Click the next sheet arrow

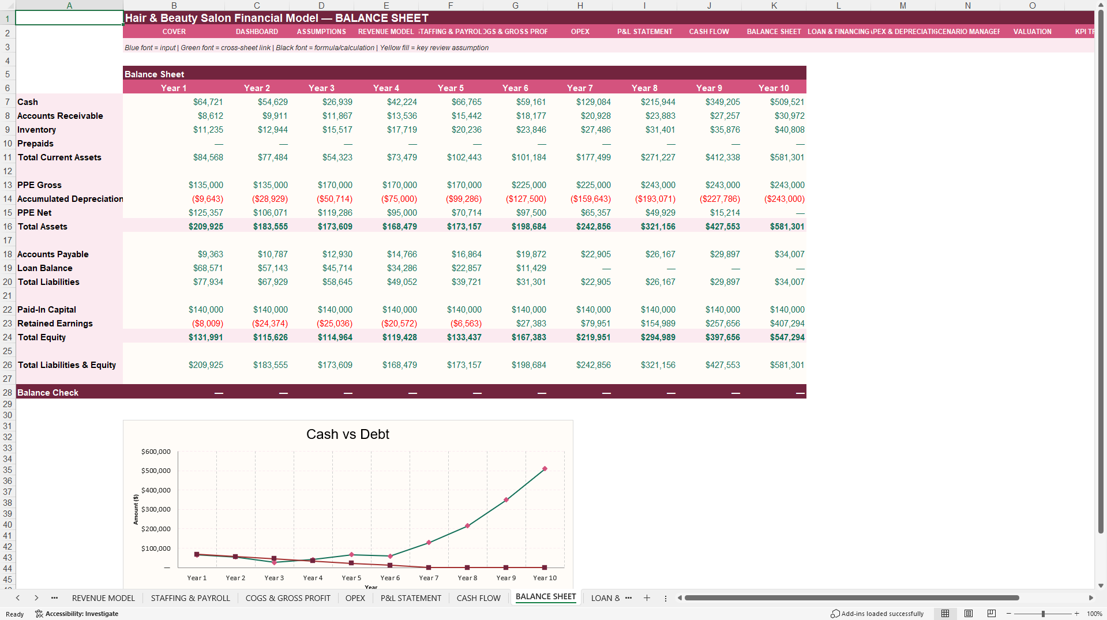[x=36, y=598]
